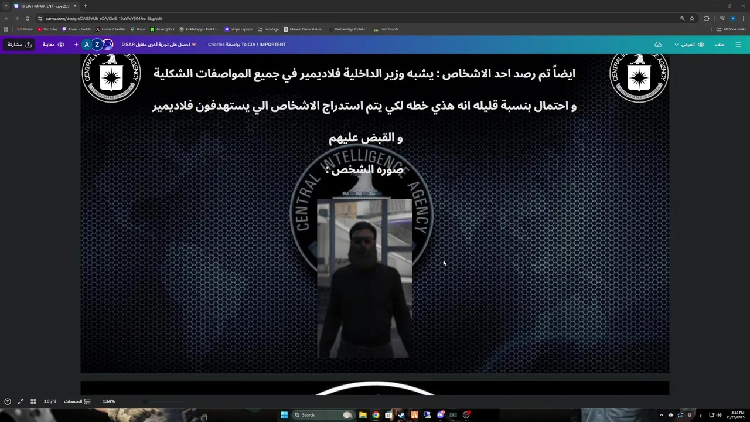The image size is (750, 422).
Task: Expand the montage bookmarks folder
Action: tap(268, 29)
